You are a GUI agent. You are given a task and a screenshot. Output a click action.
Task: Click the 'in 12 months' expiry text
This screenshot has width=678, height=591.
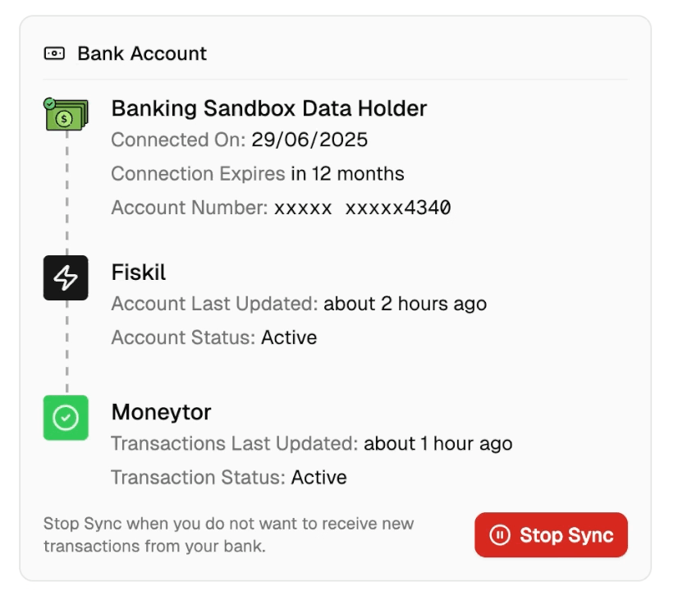(346, 174)
